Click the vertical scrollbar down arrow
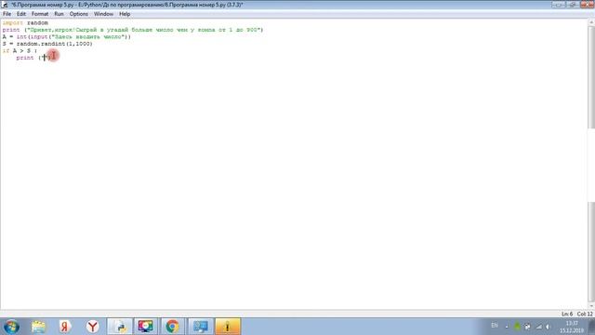Image resolution: width=595 pixels, height=335 pixels. pos(591,306)
